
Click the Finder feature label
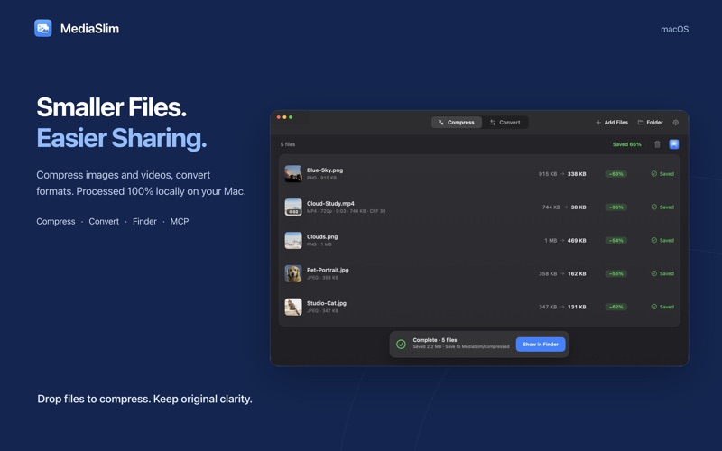(x=144, y=221)
